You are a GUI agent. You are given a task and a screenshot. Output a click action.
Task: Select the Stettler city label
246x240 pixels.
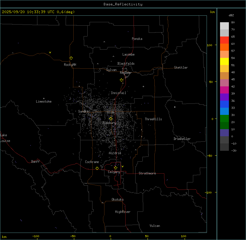click(x=181, y=68)
